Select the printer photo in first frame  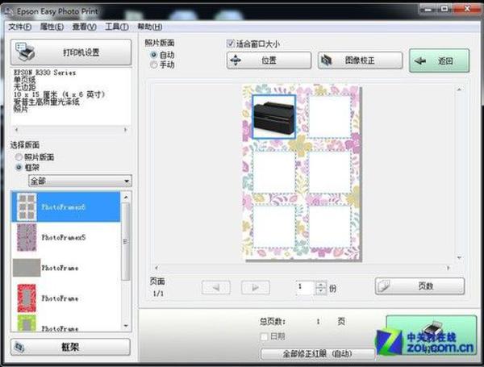[274, 117]
